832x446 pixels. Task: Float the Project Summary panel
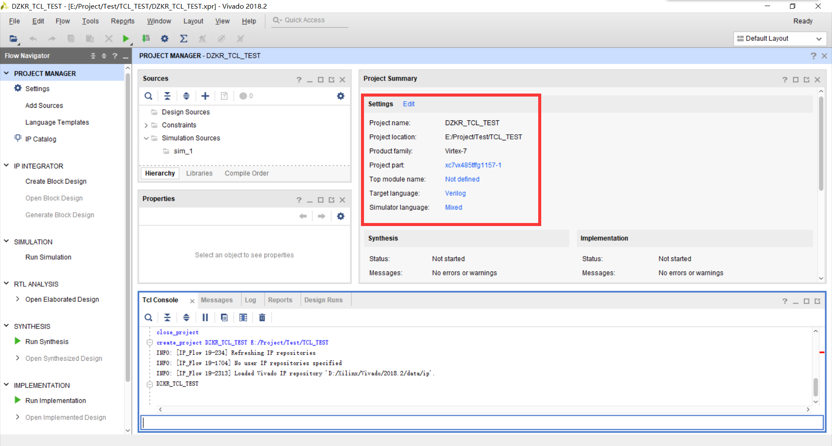(x=806, y=80)
